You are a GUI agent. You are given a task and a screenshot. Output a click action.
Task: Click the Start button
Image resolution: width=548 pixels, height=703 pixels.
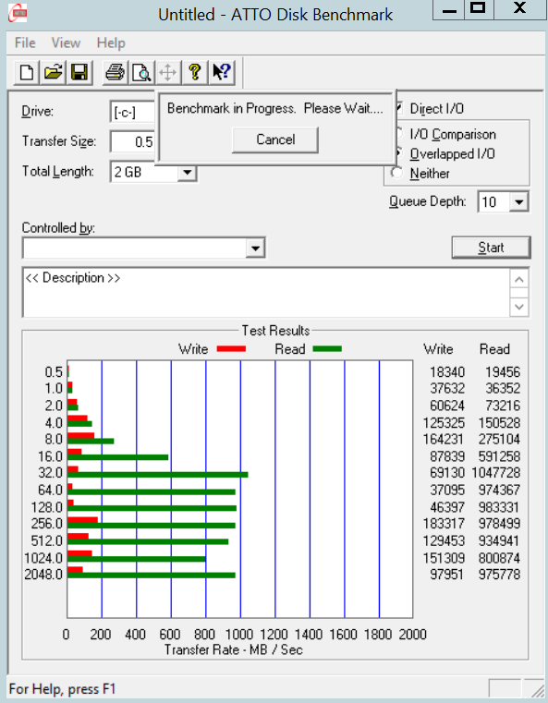point(491,248)
